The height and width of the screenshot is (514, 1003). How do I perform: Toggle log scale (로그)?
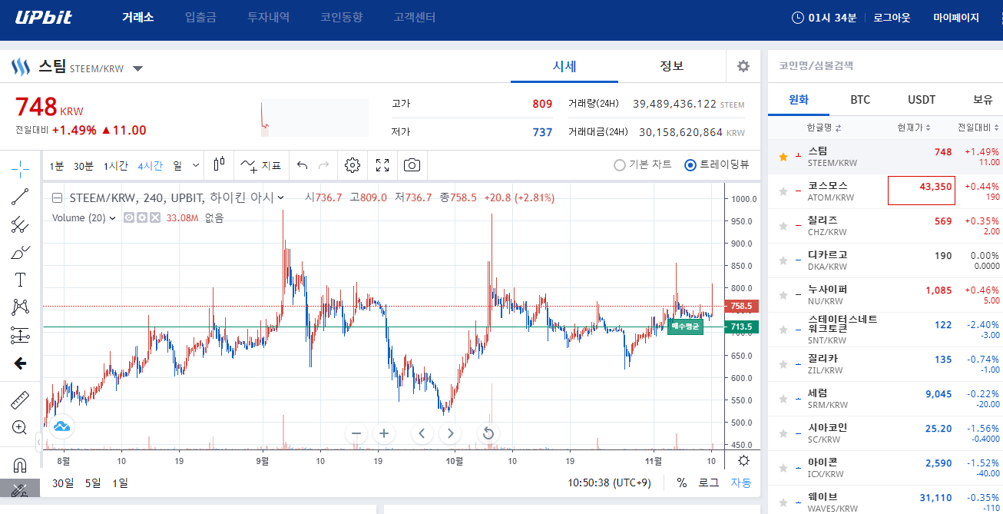click(x=708, y=482)
